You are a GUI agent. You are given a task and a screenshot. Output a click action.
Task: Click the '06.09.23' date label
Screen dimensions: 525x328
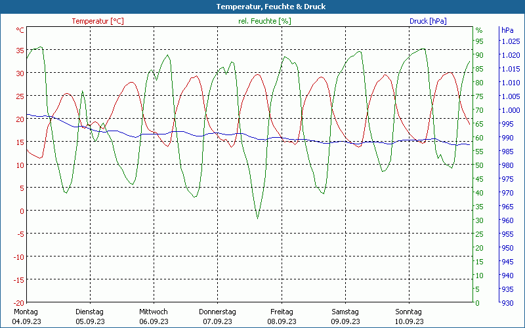click(154, 321)
